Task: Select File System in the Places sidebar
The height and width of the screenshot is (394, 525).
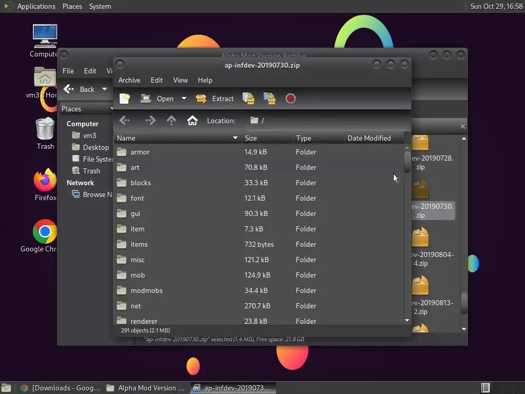Action: click(x=93, y=159)
